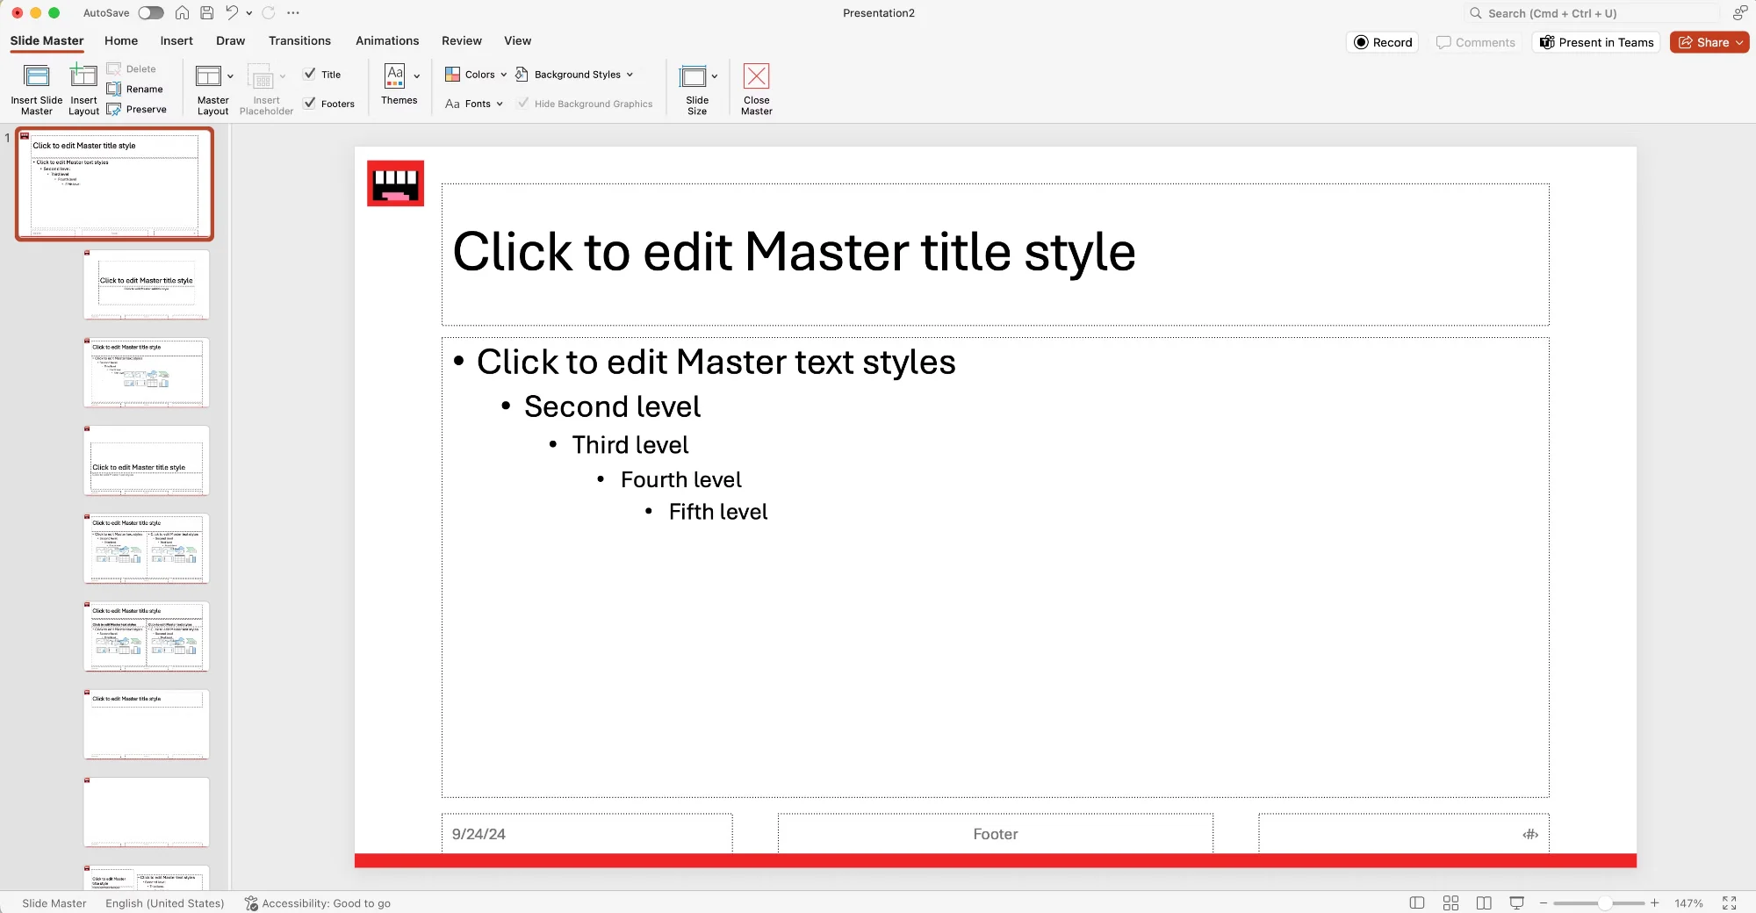Open the Master Layout icon
Viewport: 1756px width, 913px height.
coord(208,76)
